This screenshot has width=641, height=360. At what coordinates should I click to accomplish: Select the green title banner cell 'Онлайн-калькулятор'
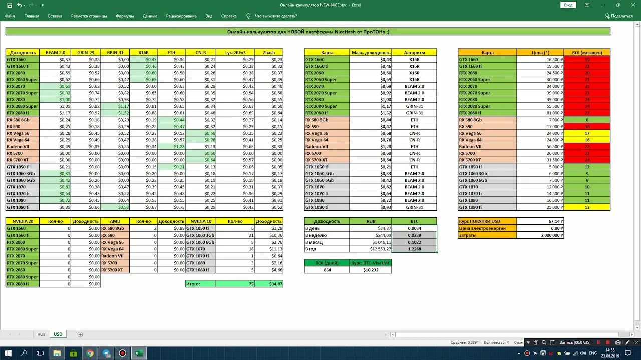point(308,31)
